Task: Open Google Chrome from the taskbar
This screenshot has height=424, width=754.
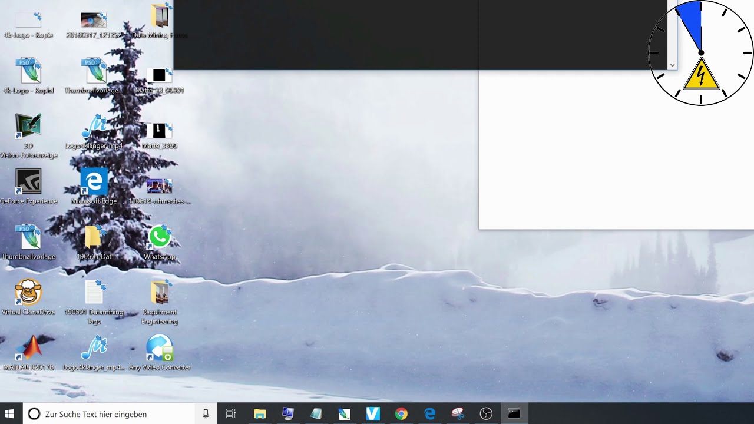Action: [x=401, y=414]
